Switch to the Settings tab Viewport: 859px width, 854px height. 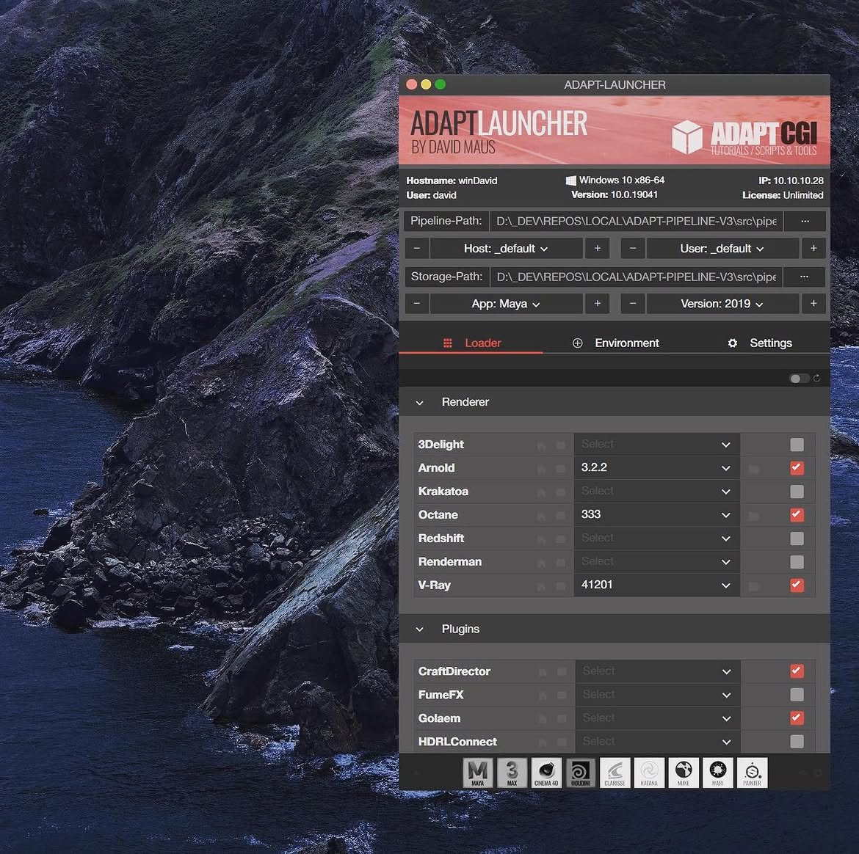pos(759,343)
